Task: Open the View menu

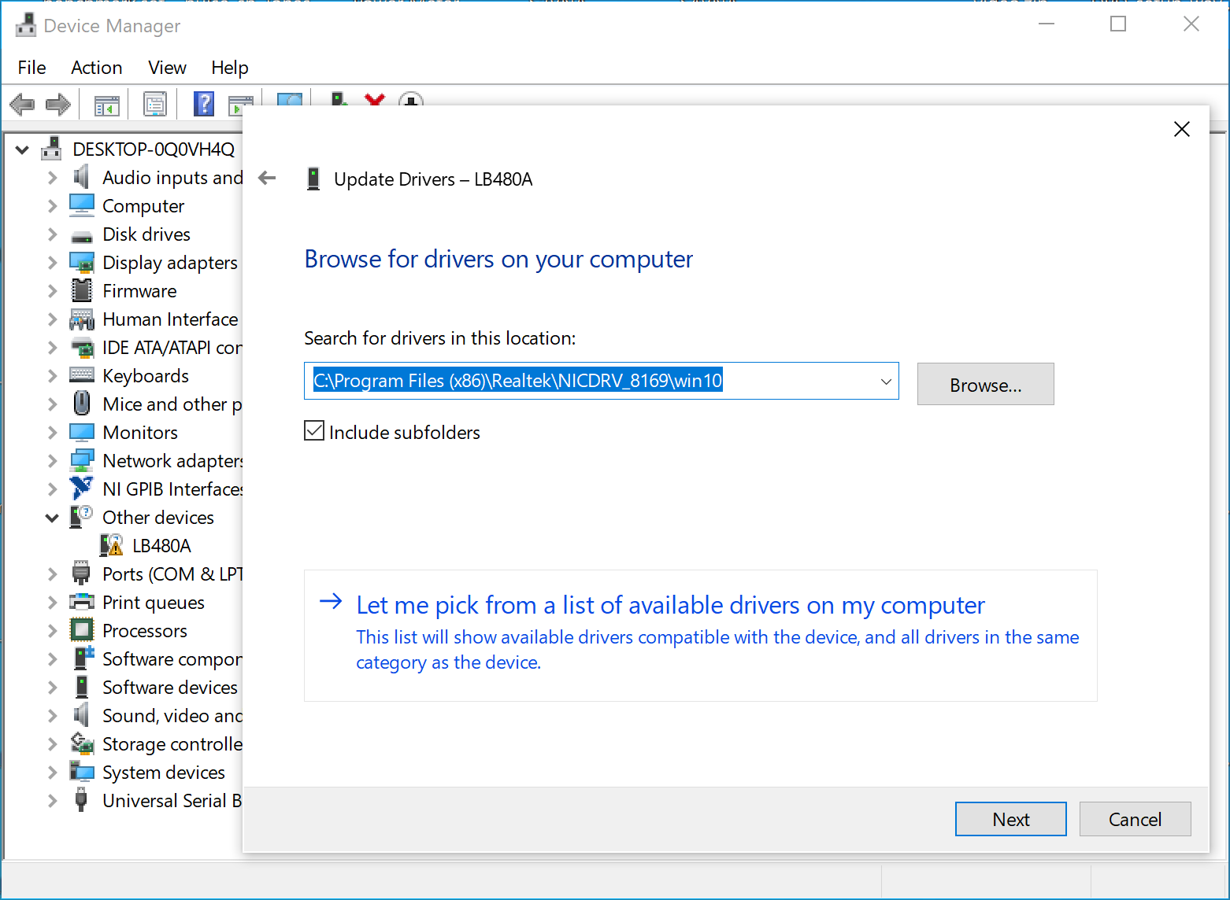Action: pos(168,68)
